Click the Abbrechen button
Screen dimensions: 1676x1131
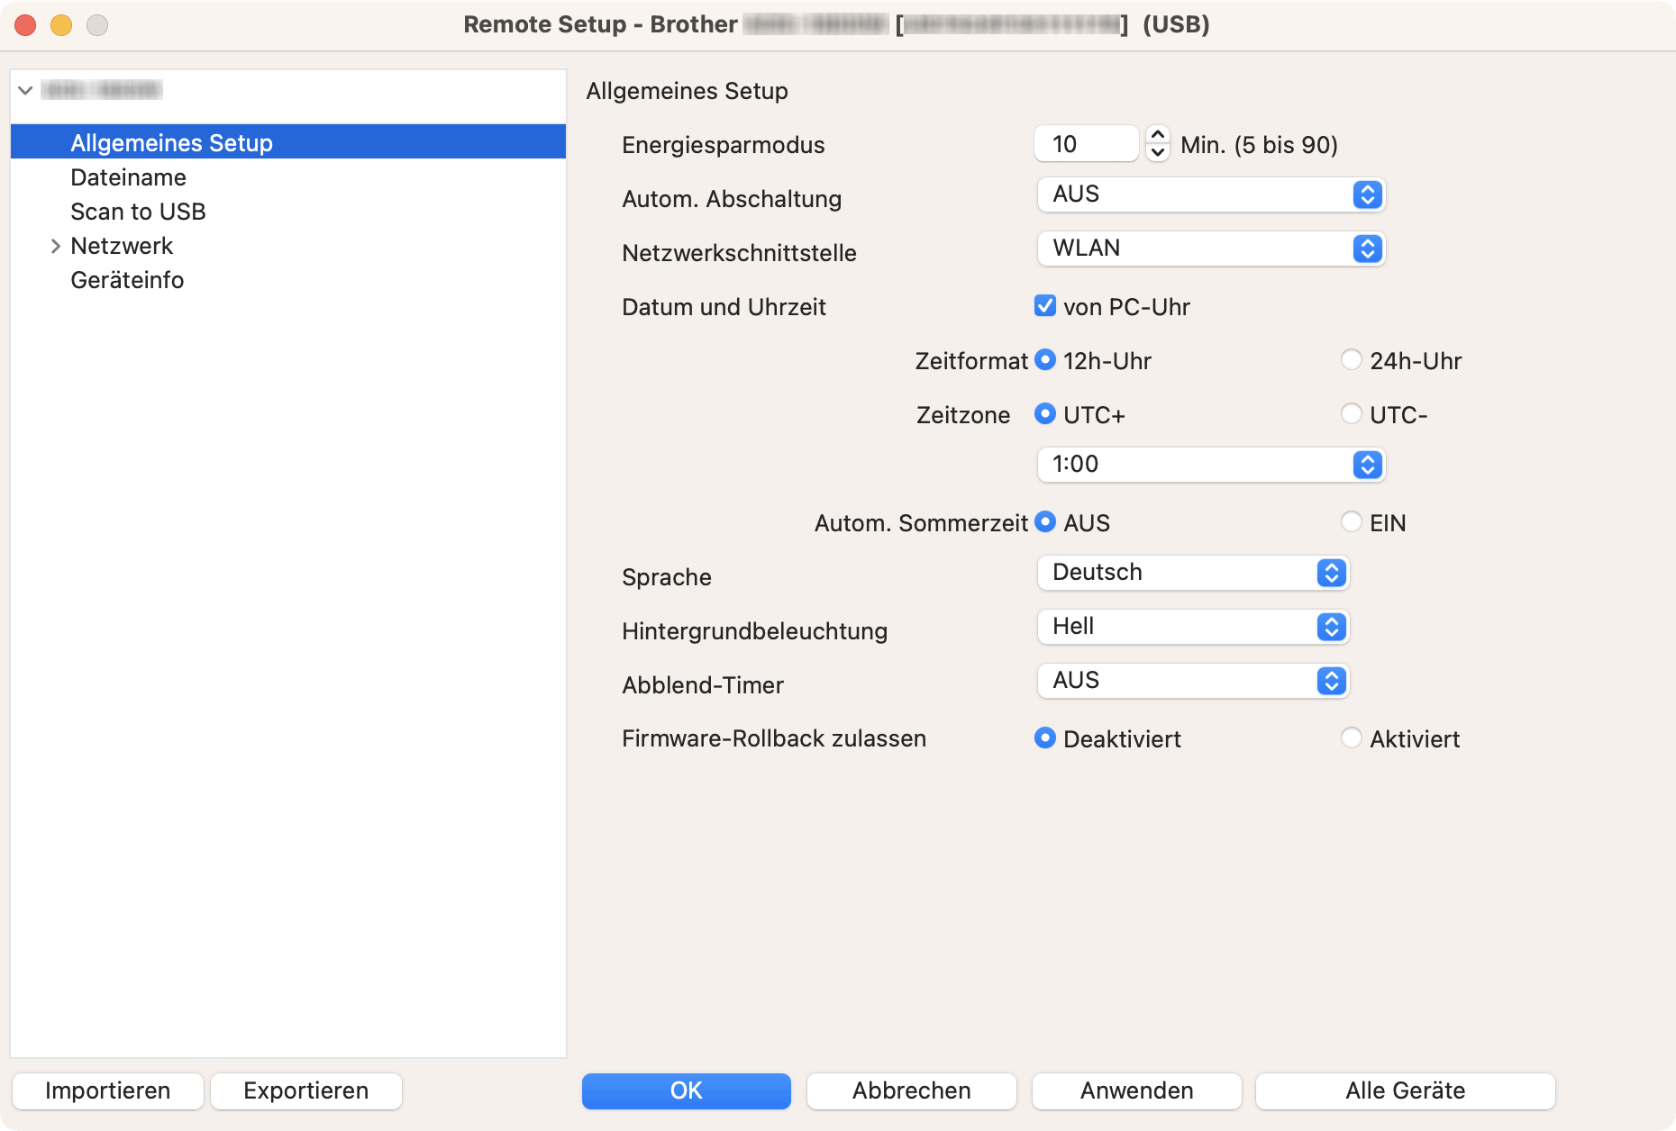[912, 1090]
